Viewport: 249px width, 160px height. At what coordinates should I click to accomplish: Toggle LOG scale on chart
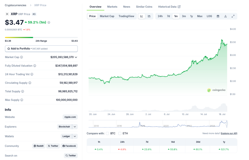(209, 16)
